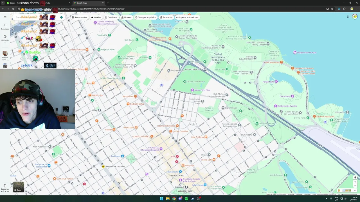The width and height of the screenshot is (360, 202).
Task: Open the browser Extensions puzzle icon
Action: [x=344, y=9]
